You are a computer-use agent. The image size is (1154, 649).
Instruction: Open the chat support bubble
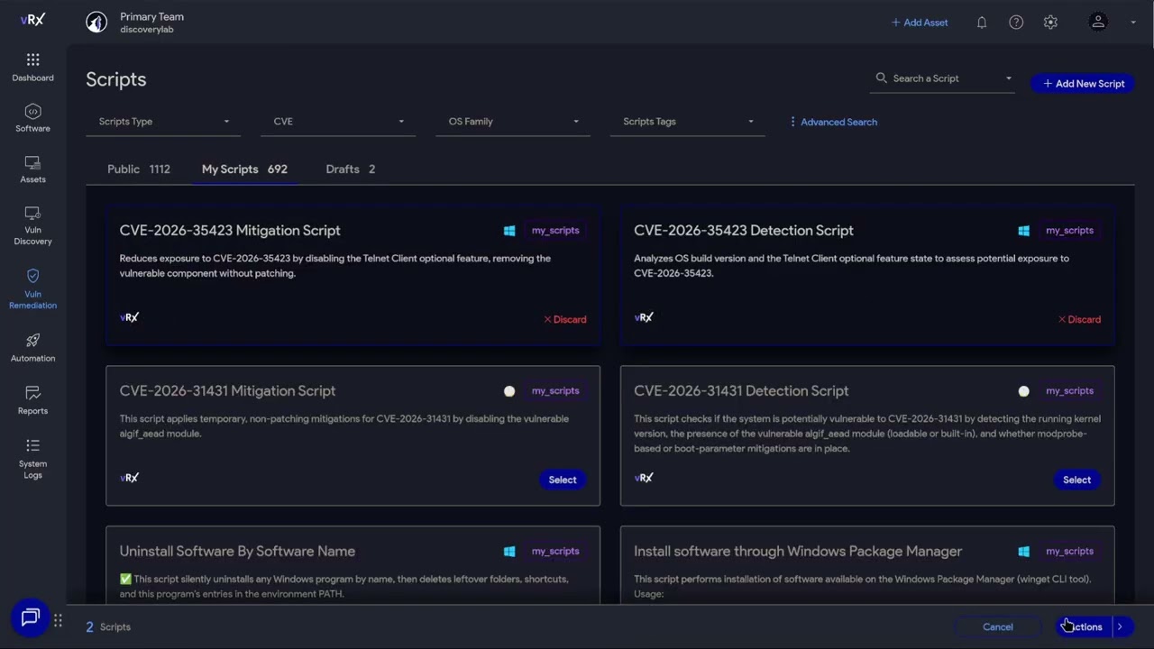30,617
